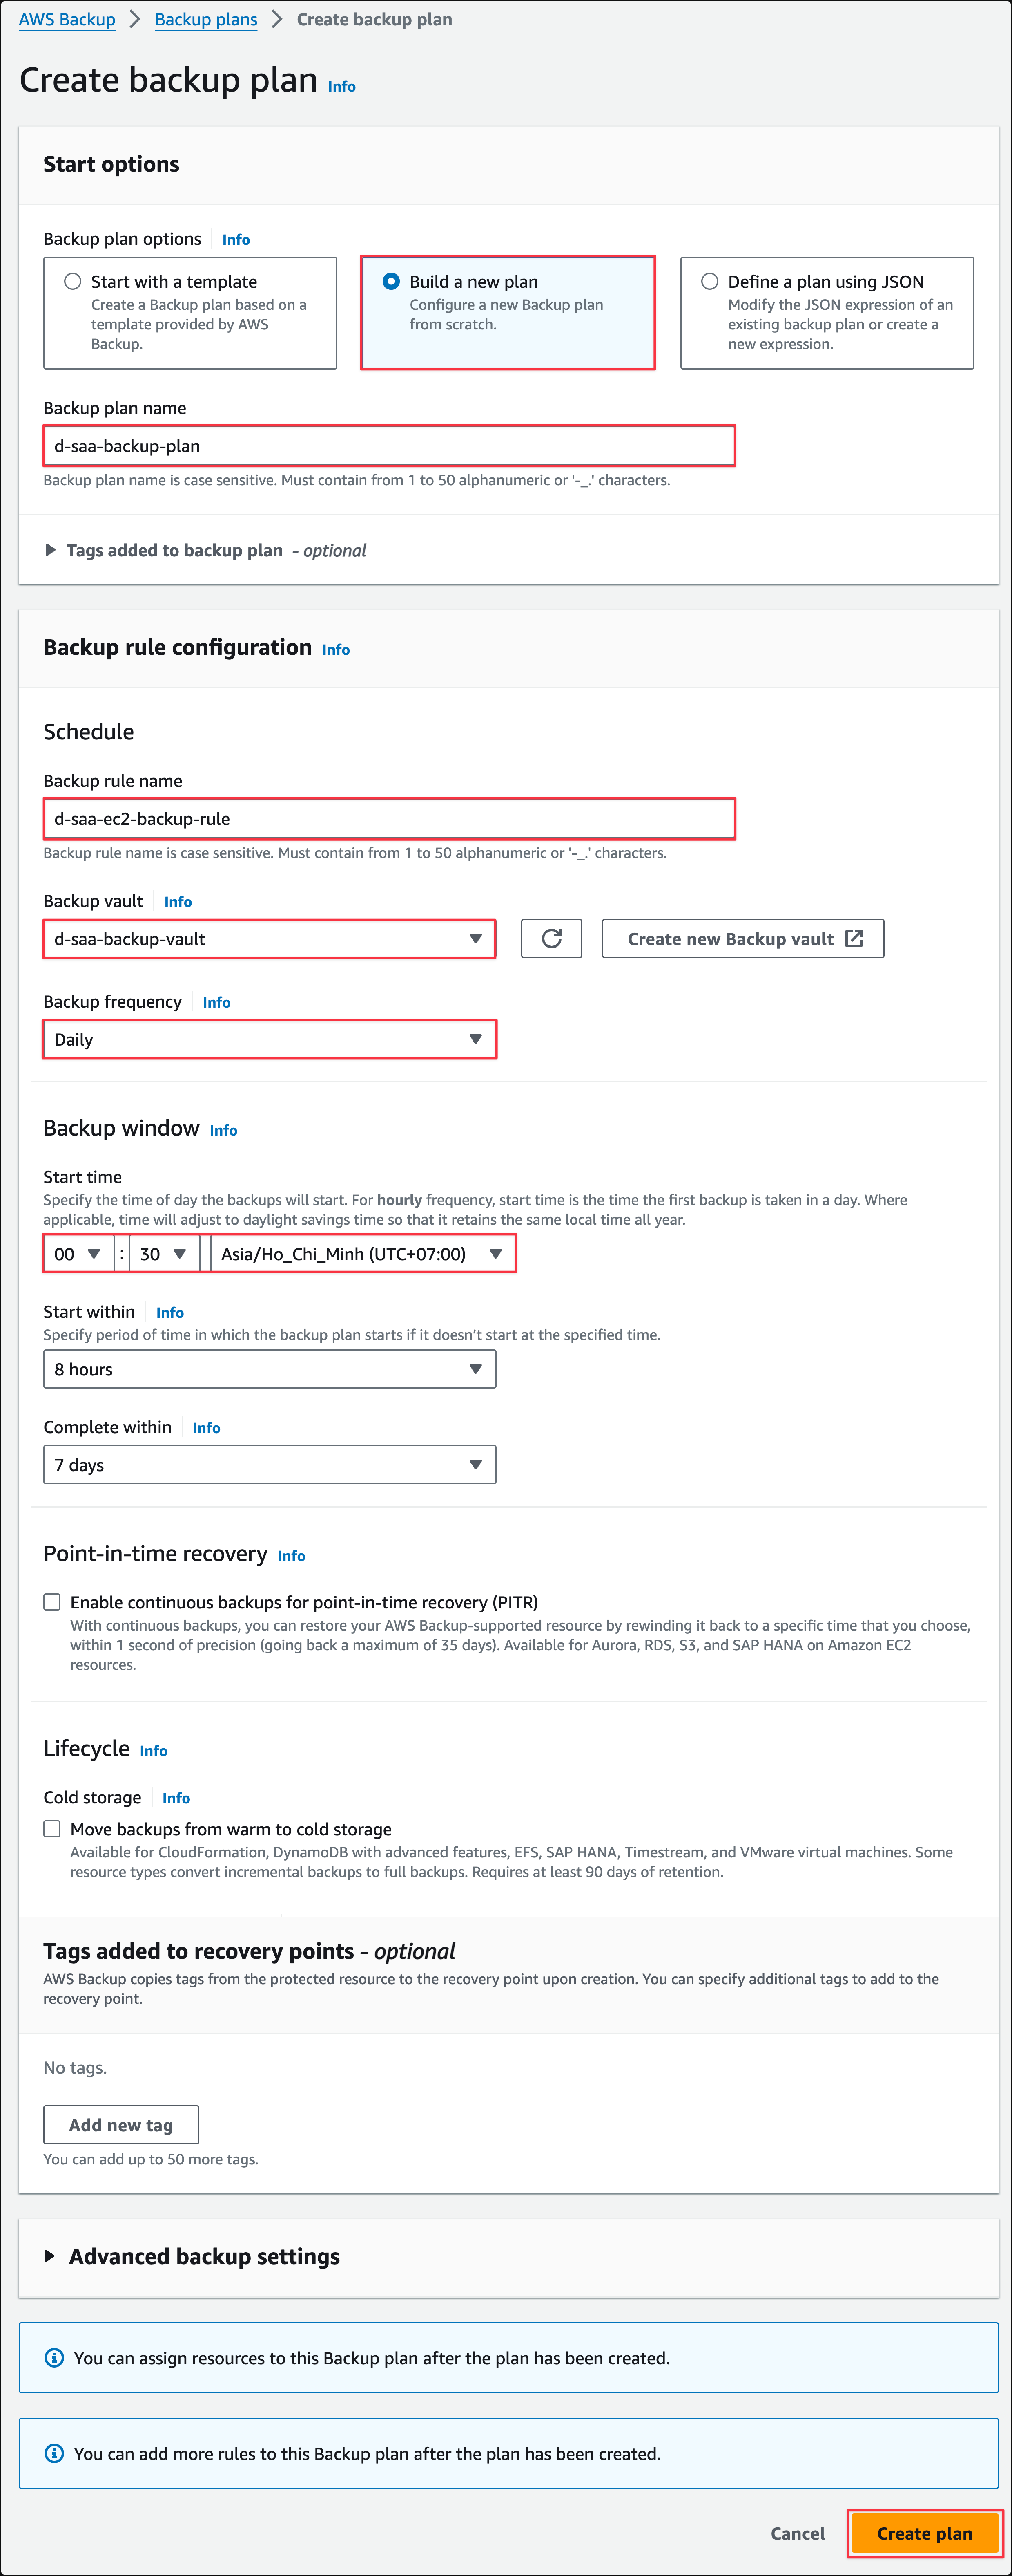Open the Start within 8 hours dropdown
The image size is (1012, 2576).
point(269,1369)
